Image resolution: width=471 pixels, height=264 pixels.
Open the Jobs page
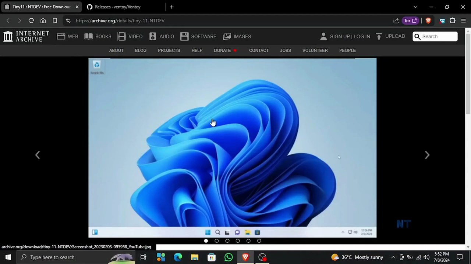coord(286,50)
